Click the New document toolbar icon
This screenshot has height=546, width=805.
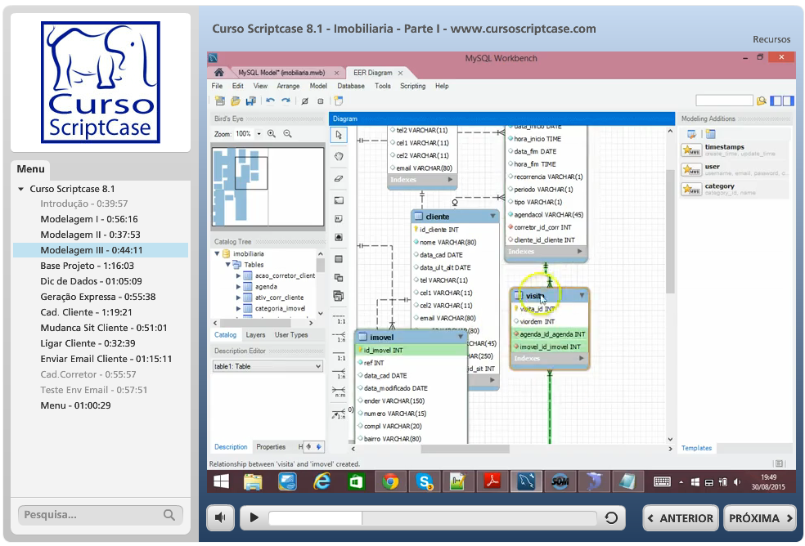click(x=220, y=101)
